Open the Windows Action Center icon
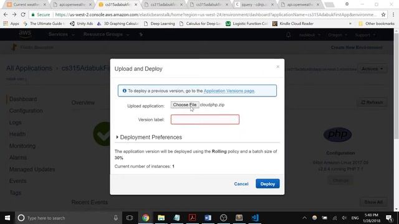The height and width of the screenshot is (224, 399). 389,218
